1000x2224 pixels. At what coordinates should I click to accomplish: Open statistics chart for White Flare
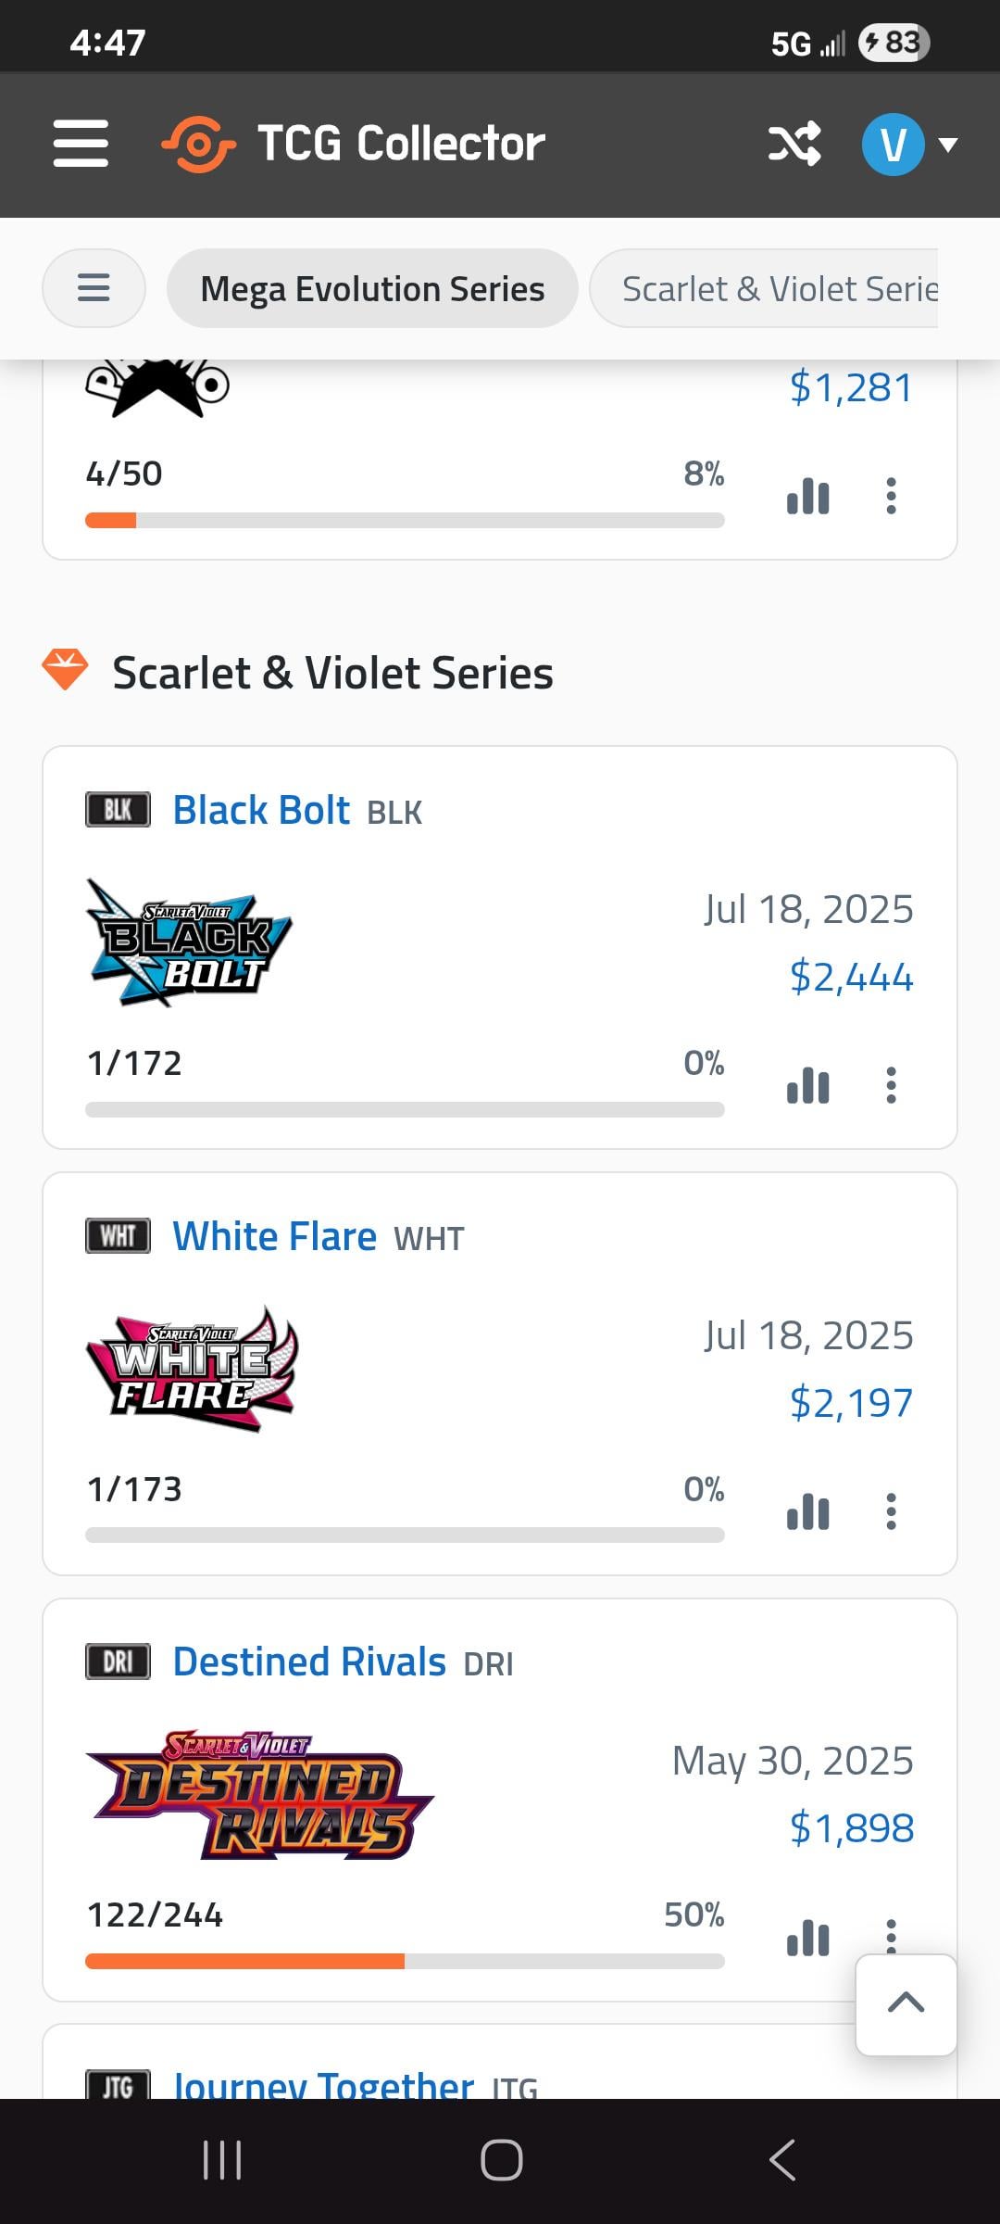click(807, 1511)
